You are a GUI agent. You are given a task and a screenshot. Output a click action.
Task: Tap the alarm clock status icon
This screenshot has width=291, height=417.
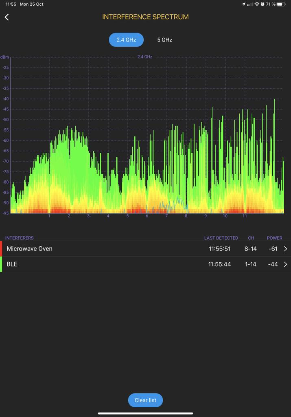(x=263, y=4)
